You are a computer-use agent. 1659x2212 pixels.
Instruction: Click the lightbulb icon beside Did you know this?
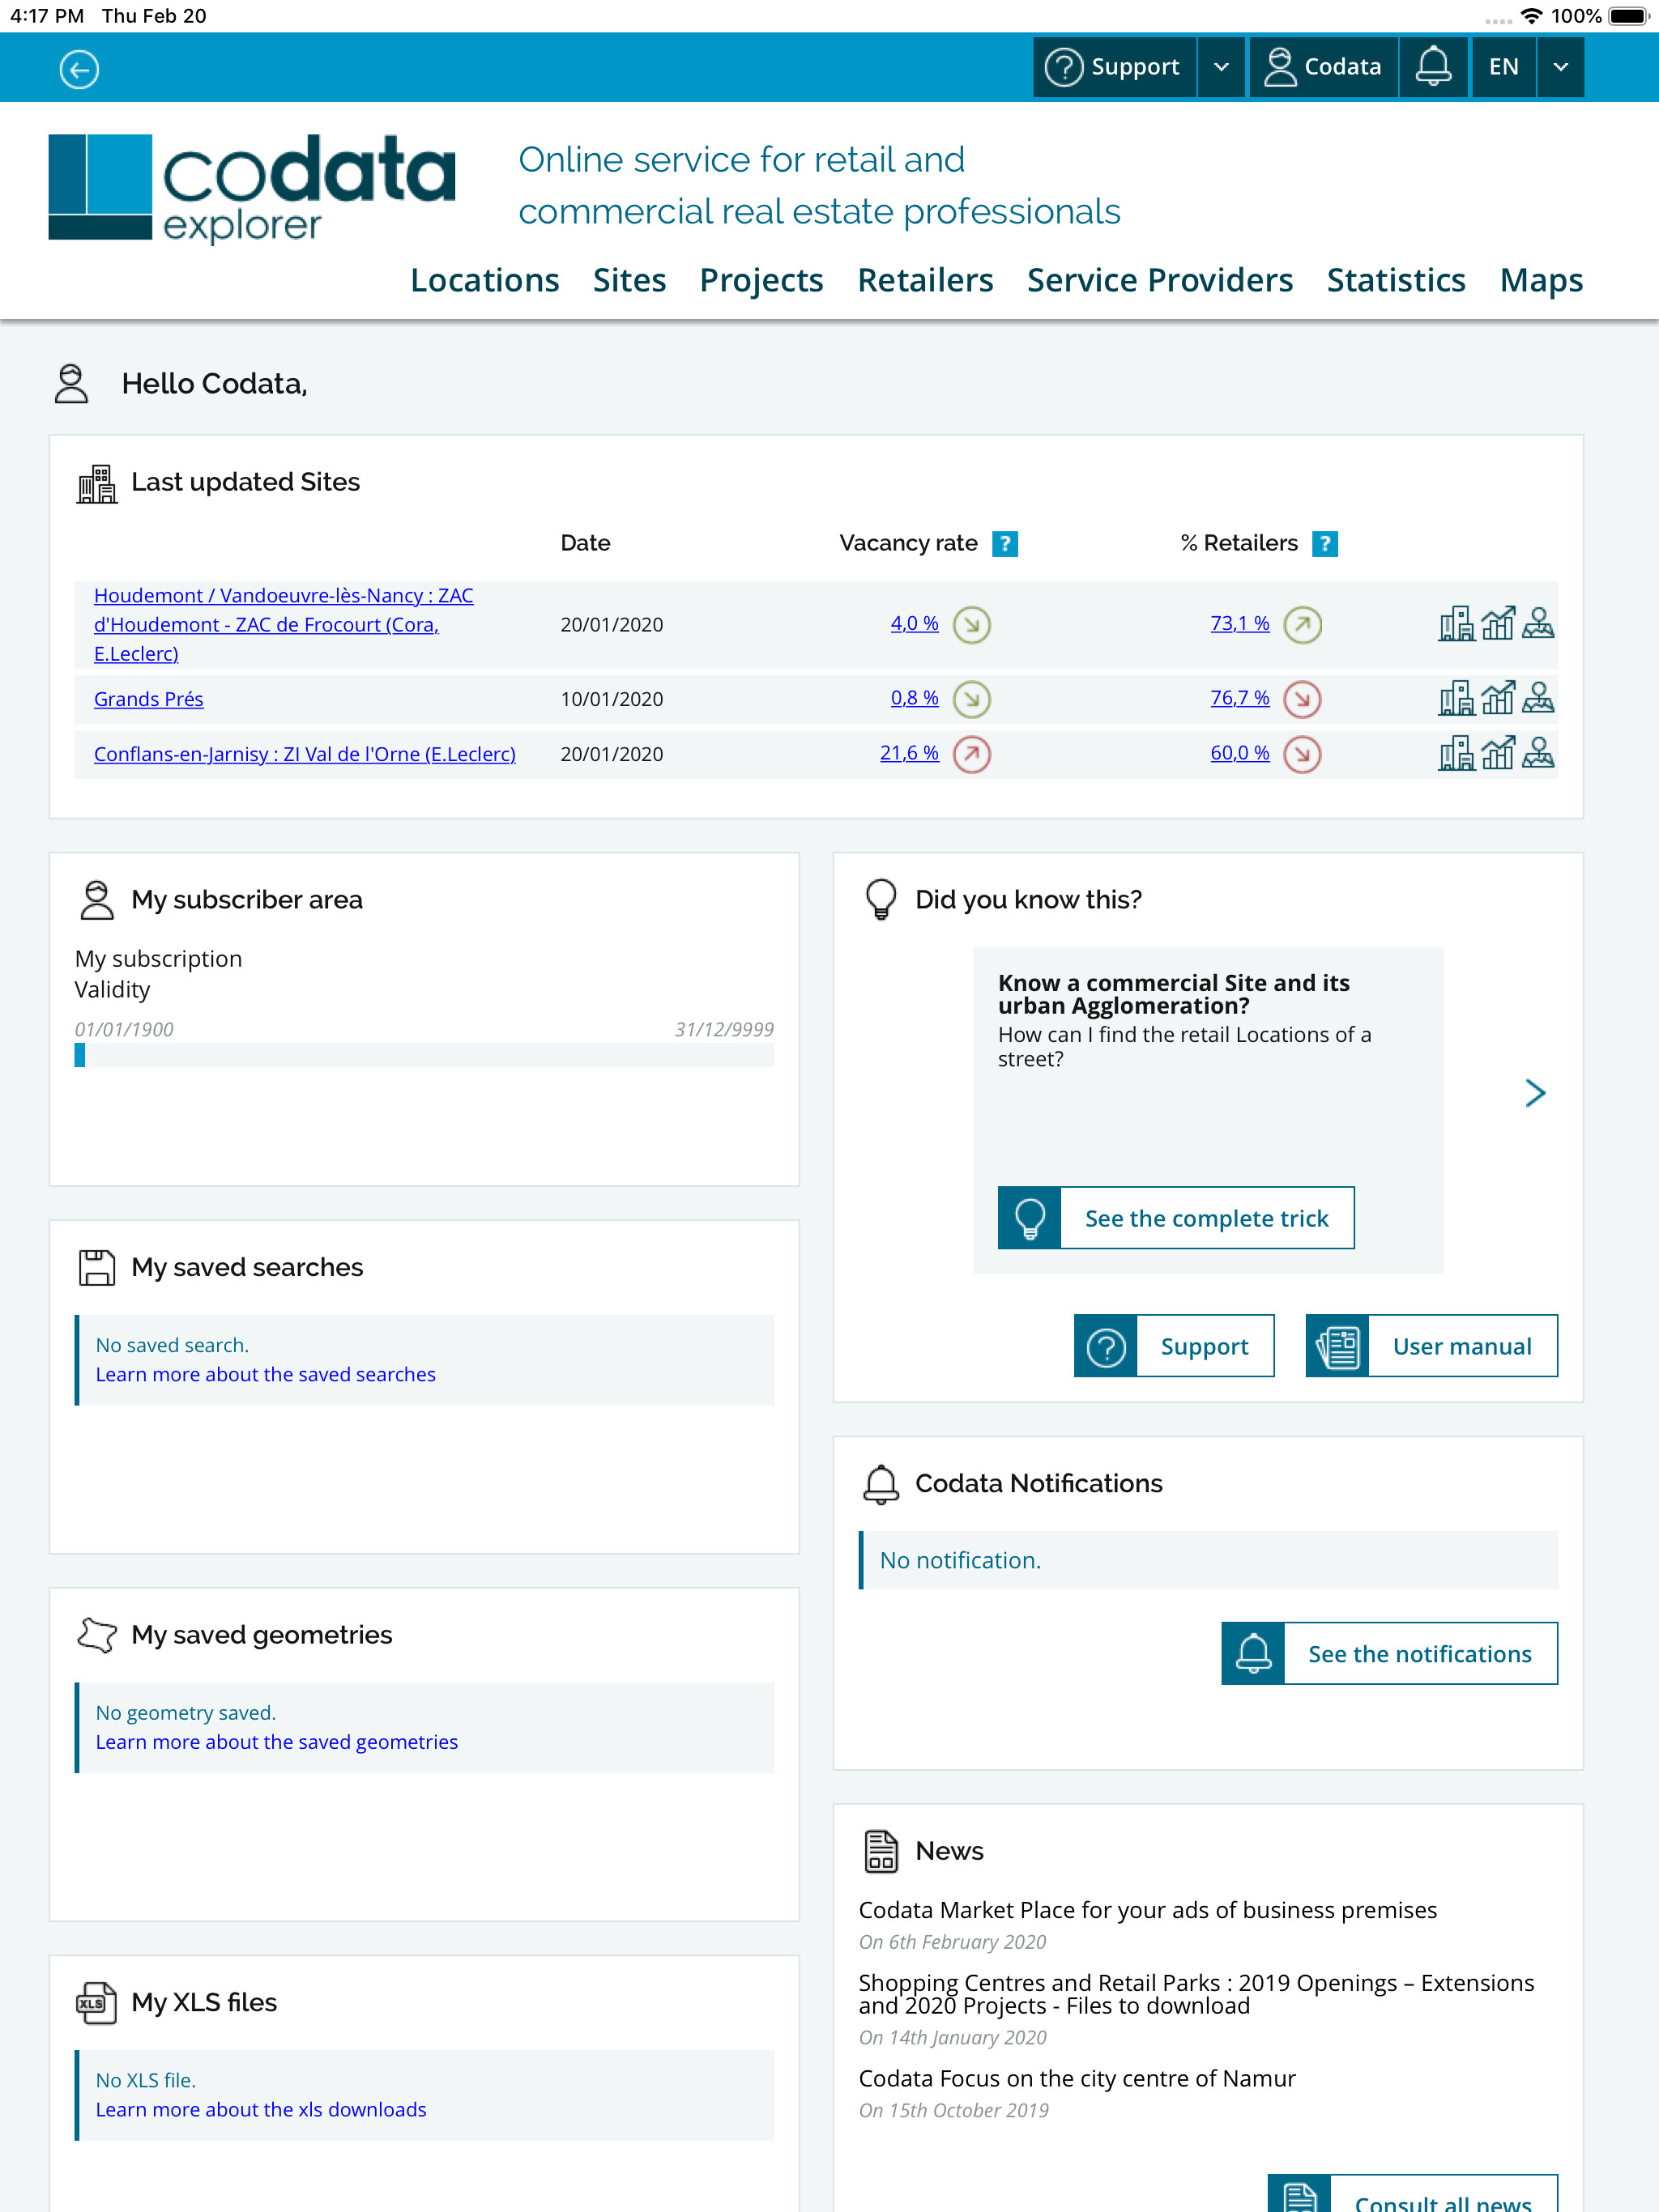coord(881,899)
